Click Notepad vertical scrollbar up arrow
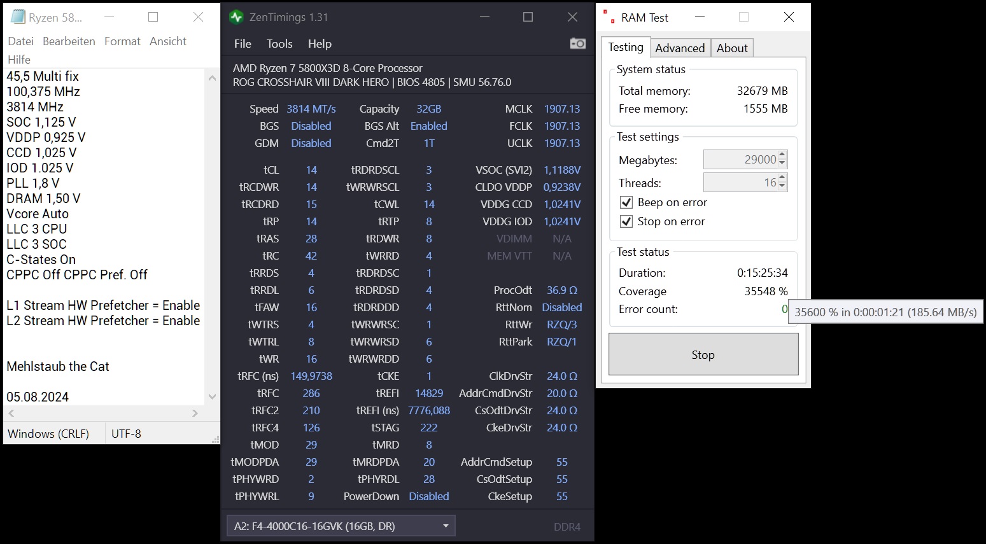The width and height of the screenshot is (986, 544). (x=212, y=78)
